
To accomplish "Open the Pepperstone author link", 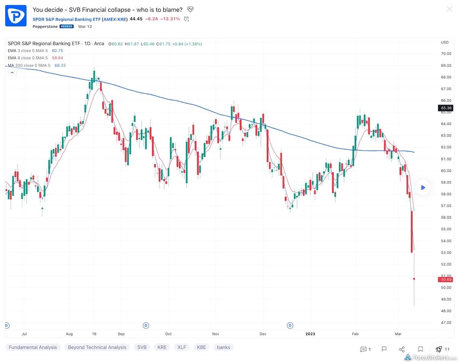I will click(45, 26).
